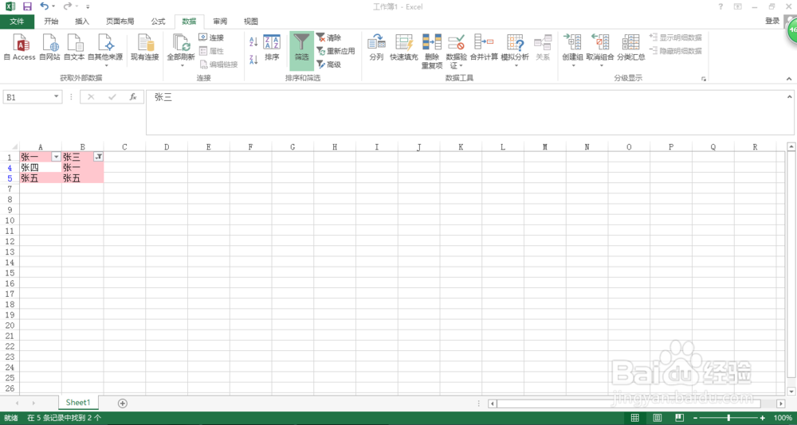The image size is (797, 425).
Task: Open Advanced filter (高级)
Action: (x=328, y=64)
